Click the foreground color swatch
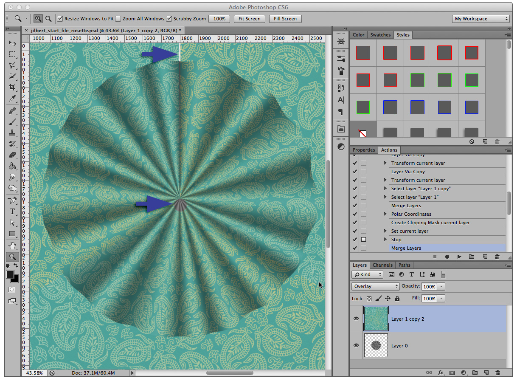This screenshot has width=517, height=381. (10, 274)
